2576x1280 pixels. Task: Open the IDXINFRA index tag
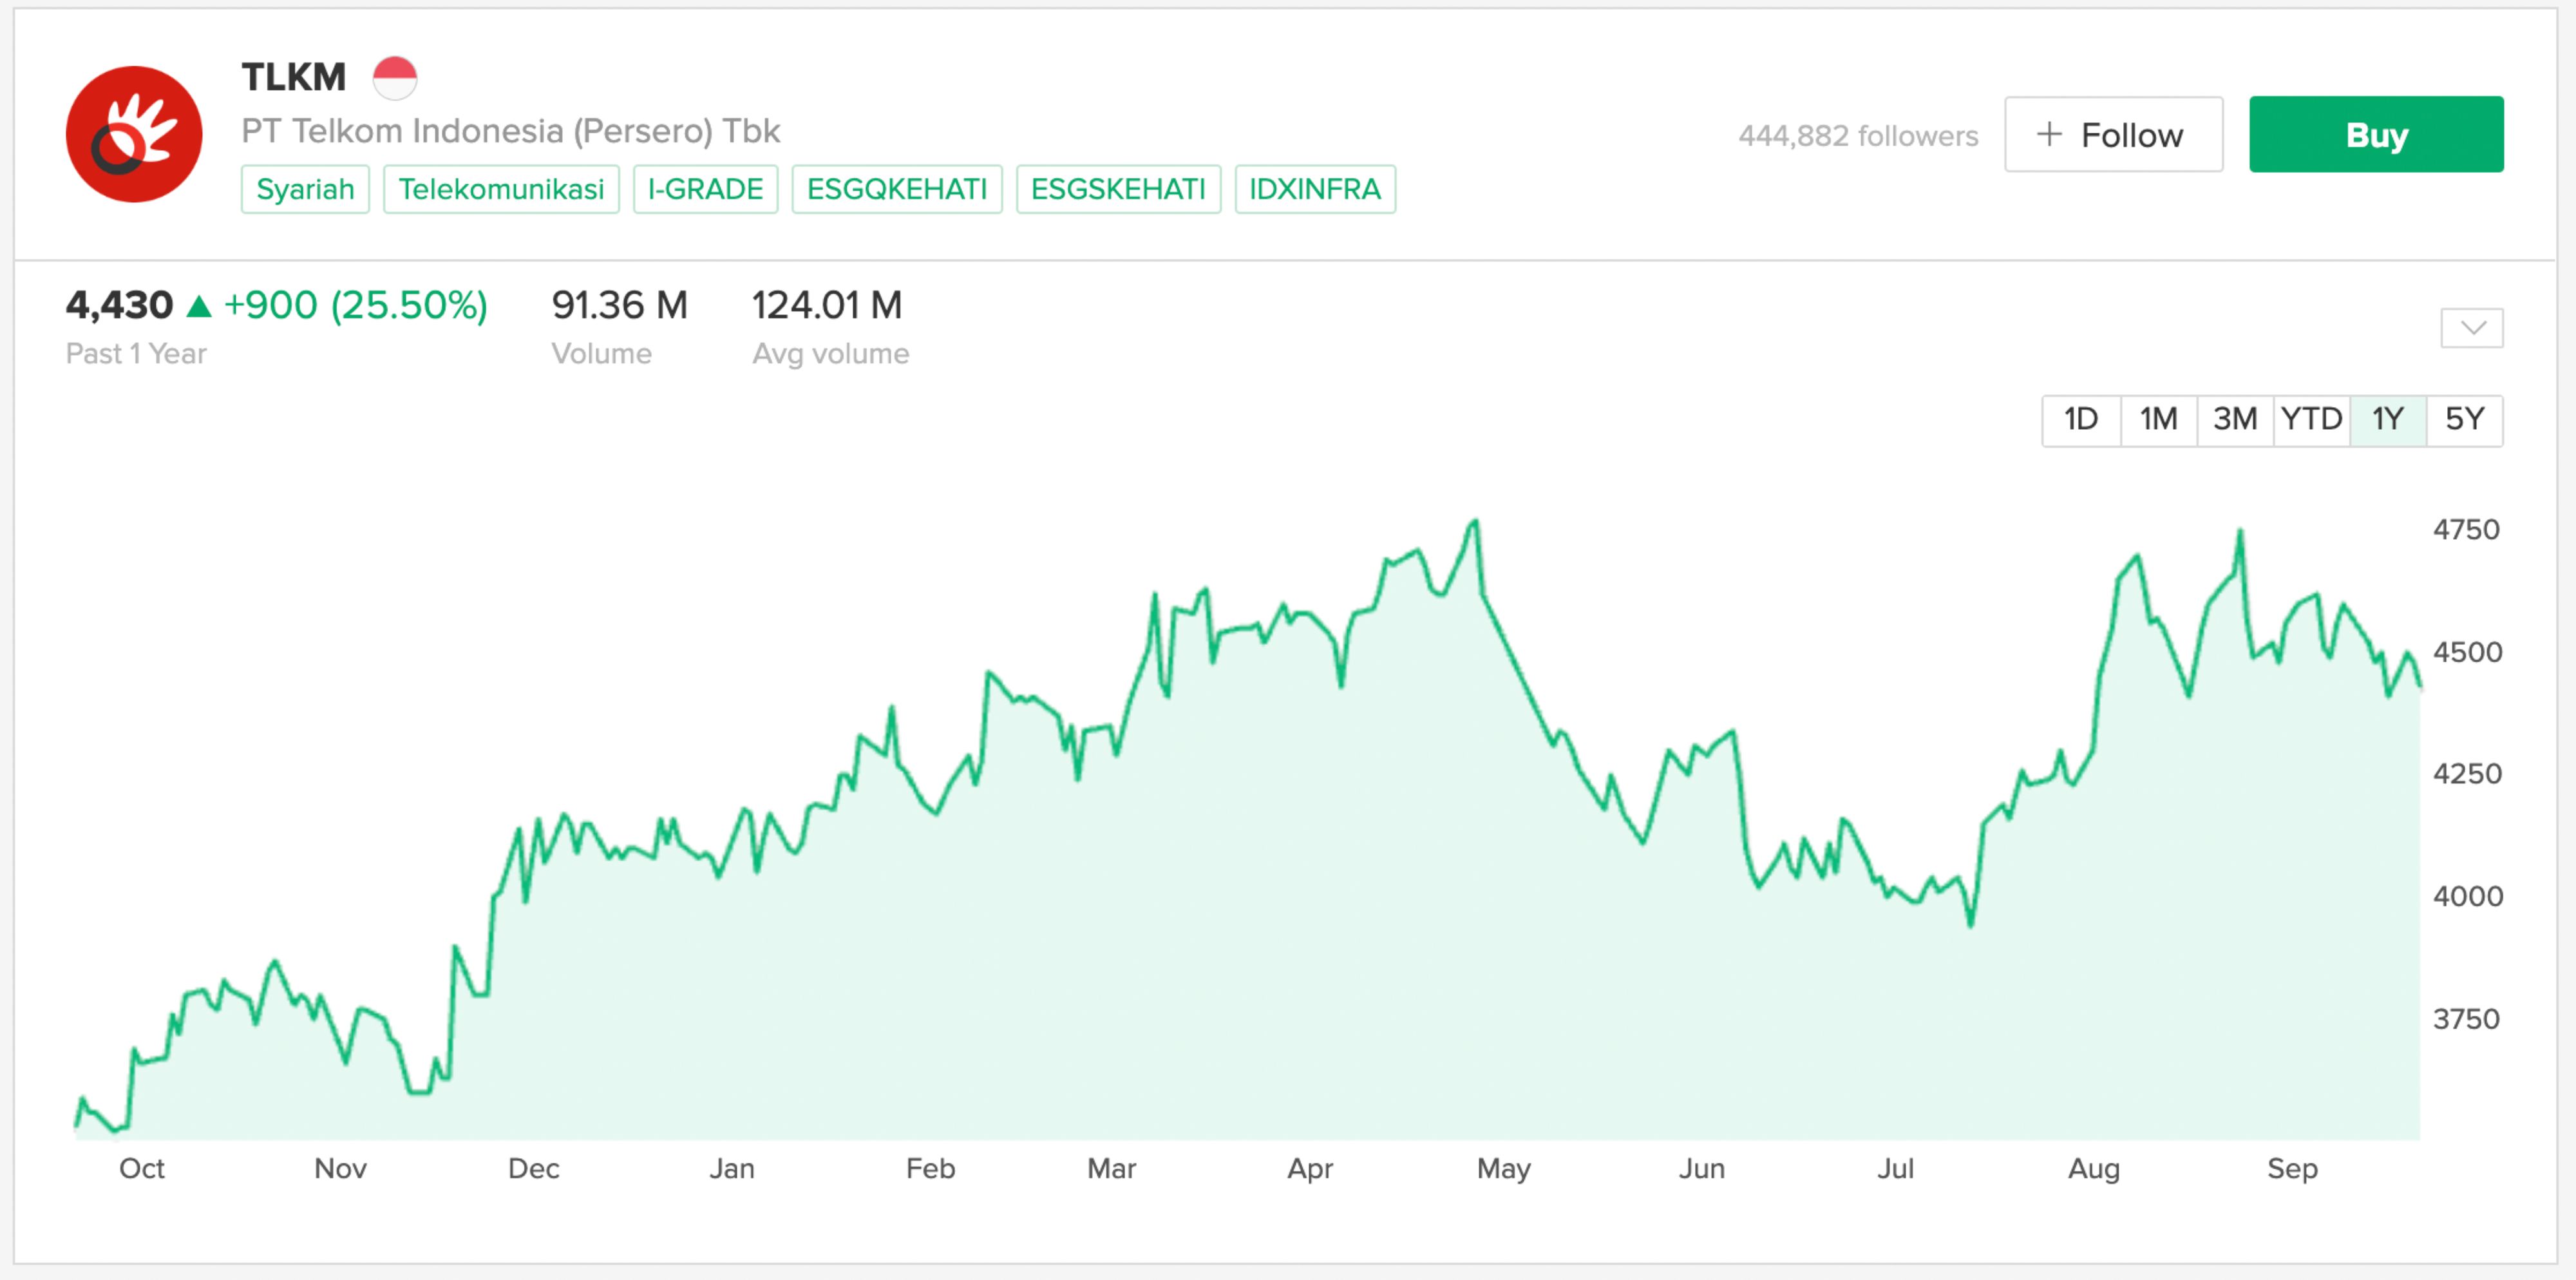point(1314,189)
